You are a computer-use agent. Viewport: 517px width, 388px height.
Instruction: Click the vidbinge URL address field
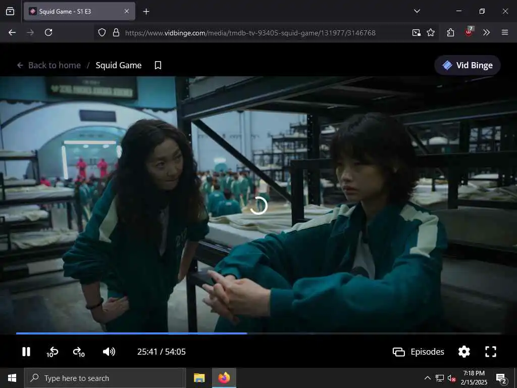point(250,33)
